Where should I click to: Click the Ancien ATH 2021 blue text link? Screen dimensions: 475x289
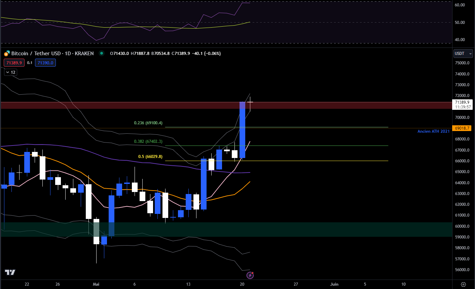tap(434, 131)
